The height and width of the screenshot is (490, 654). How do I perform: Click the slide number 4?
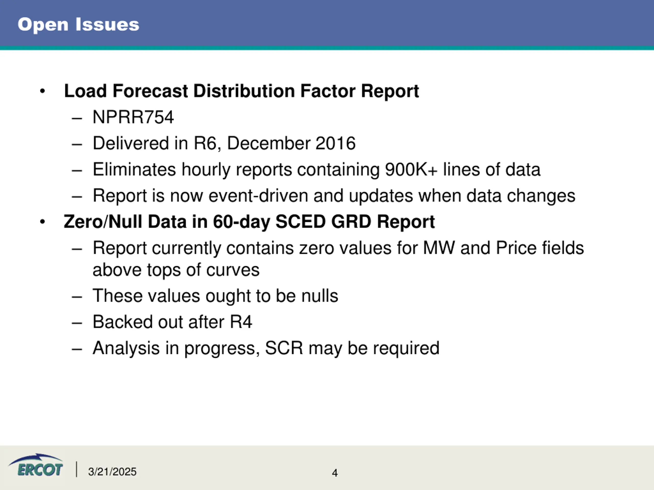[335, 473]
